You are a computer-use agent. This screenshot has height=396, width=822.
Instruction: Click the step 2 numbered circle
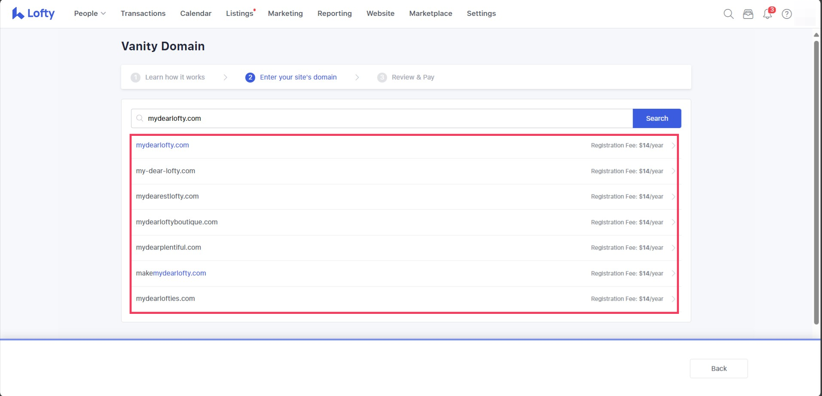[250, 77]
